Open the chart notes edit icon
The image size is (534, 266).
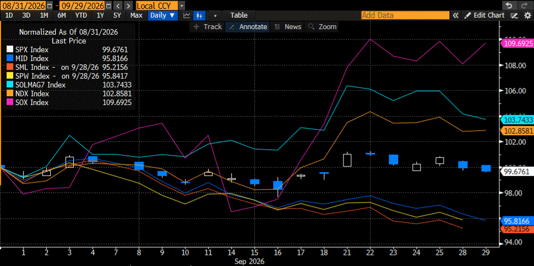tap(515, 15)
